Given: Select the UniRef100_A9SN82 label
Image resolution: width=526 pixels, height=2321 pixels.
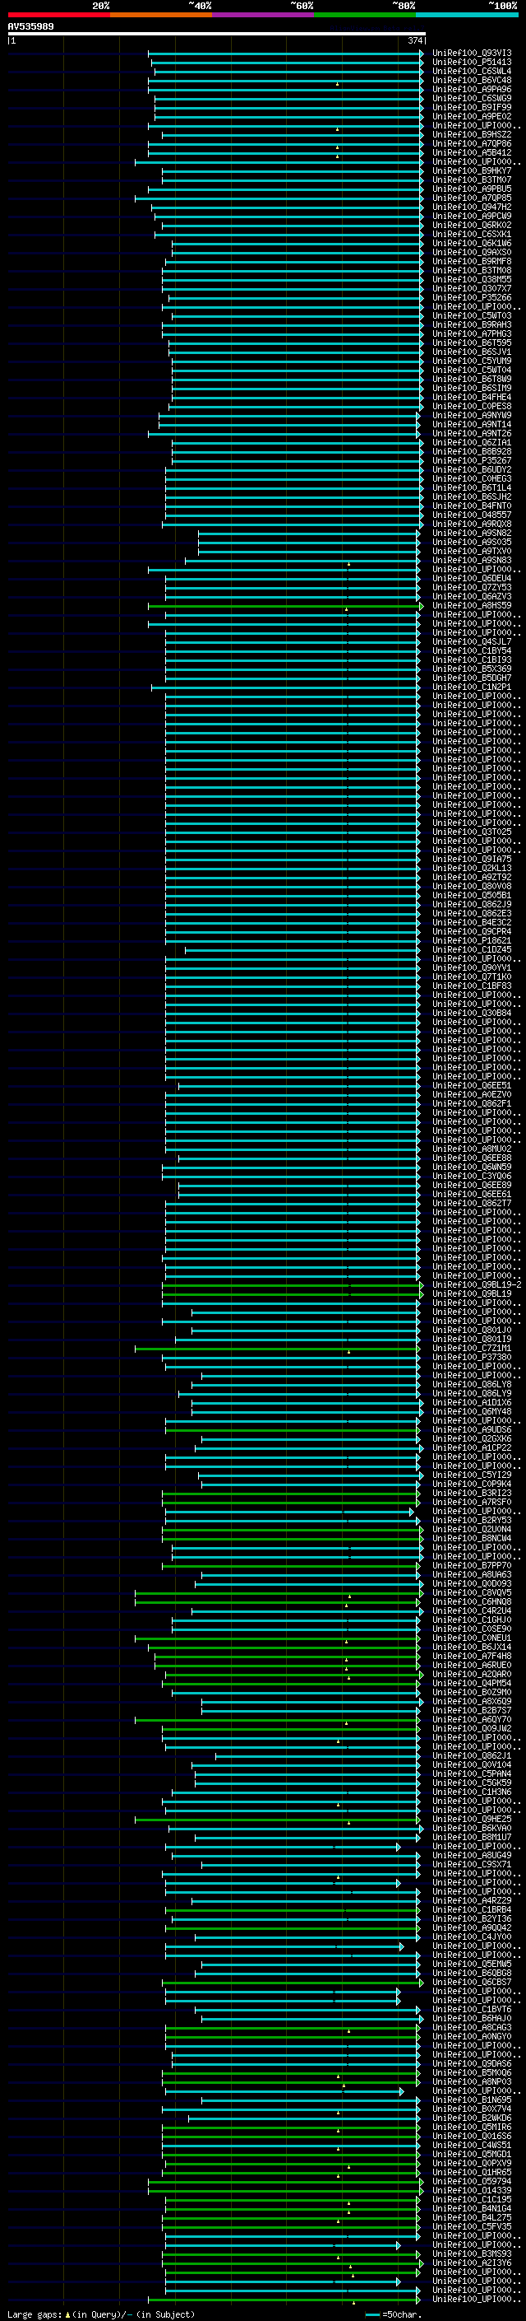Looking at the screenshot, I should click(x=472, y=533).
